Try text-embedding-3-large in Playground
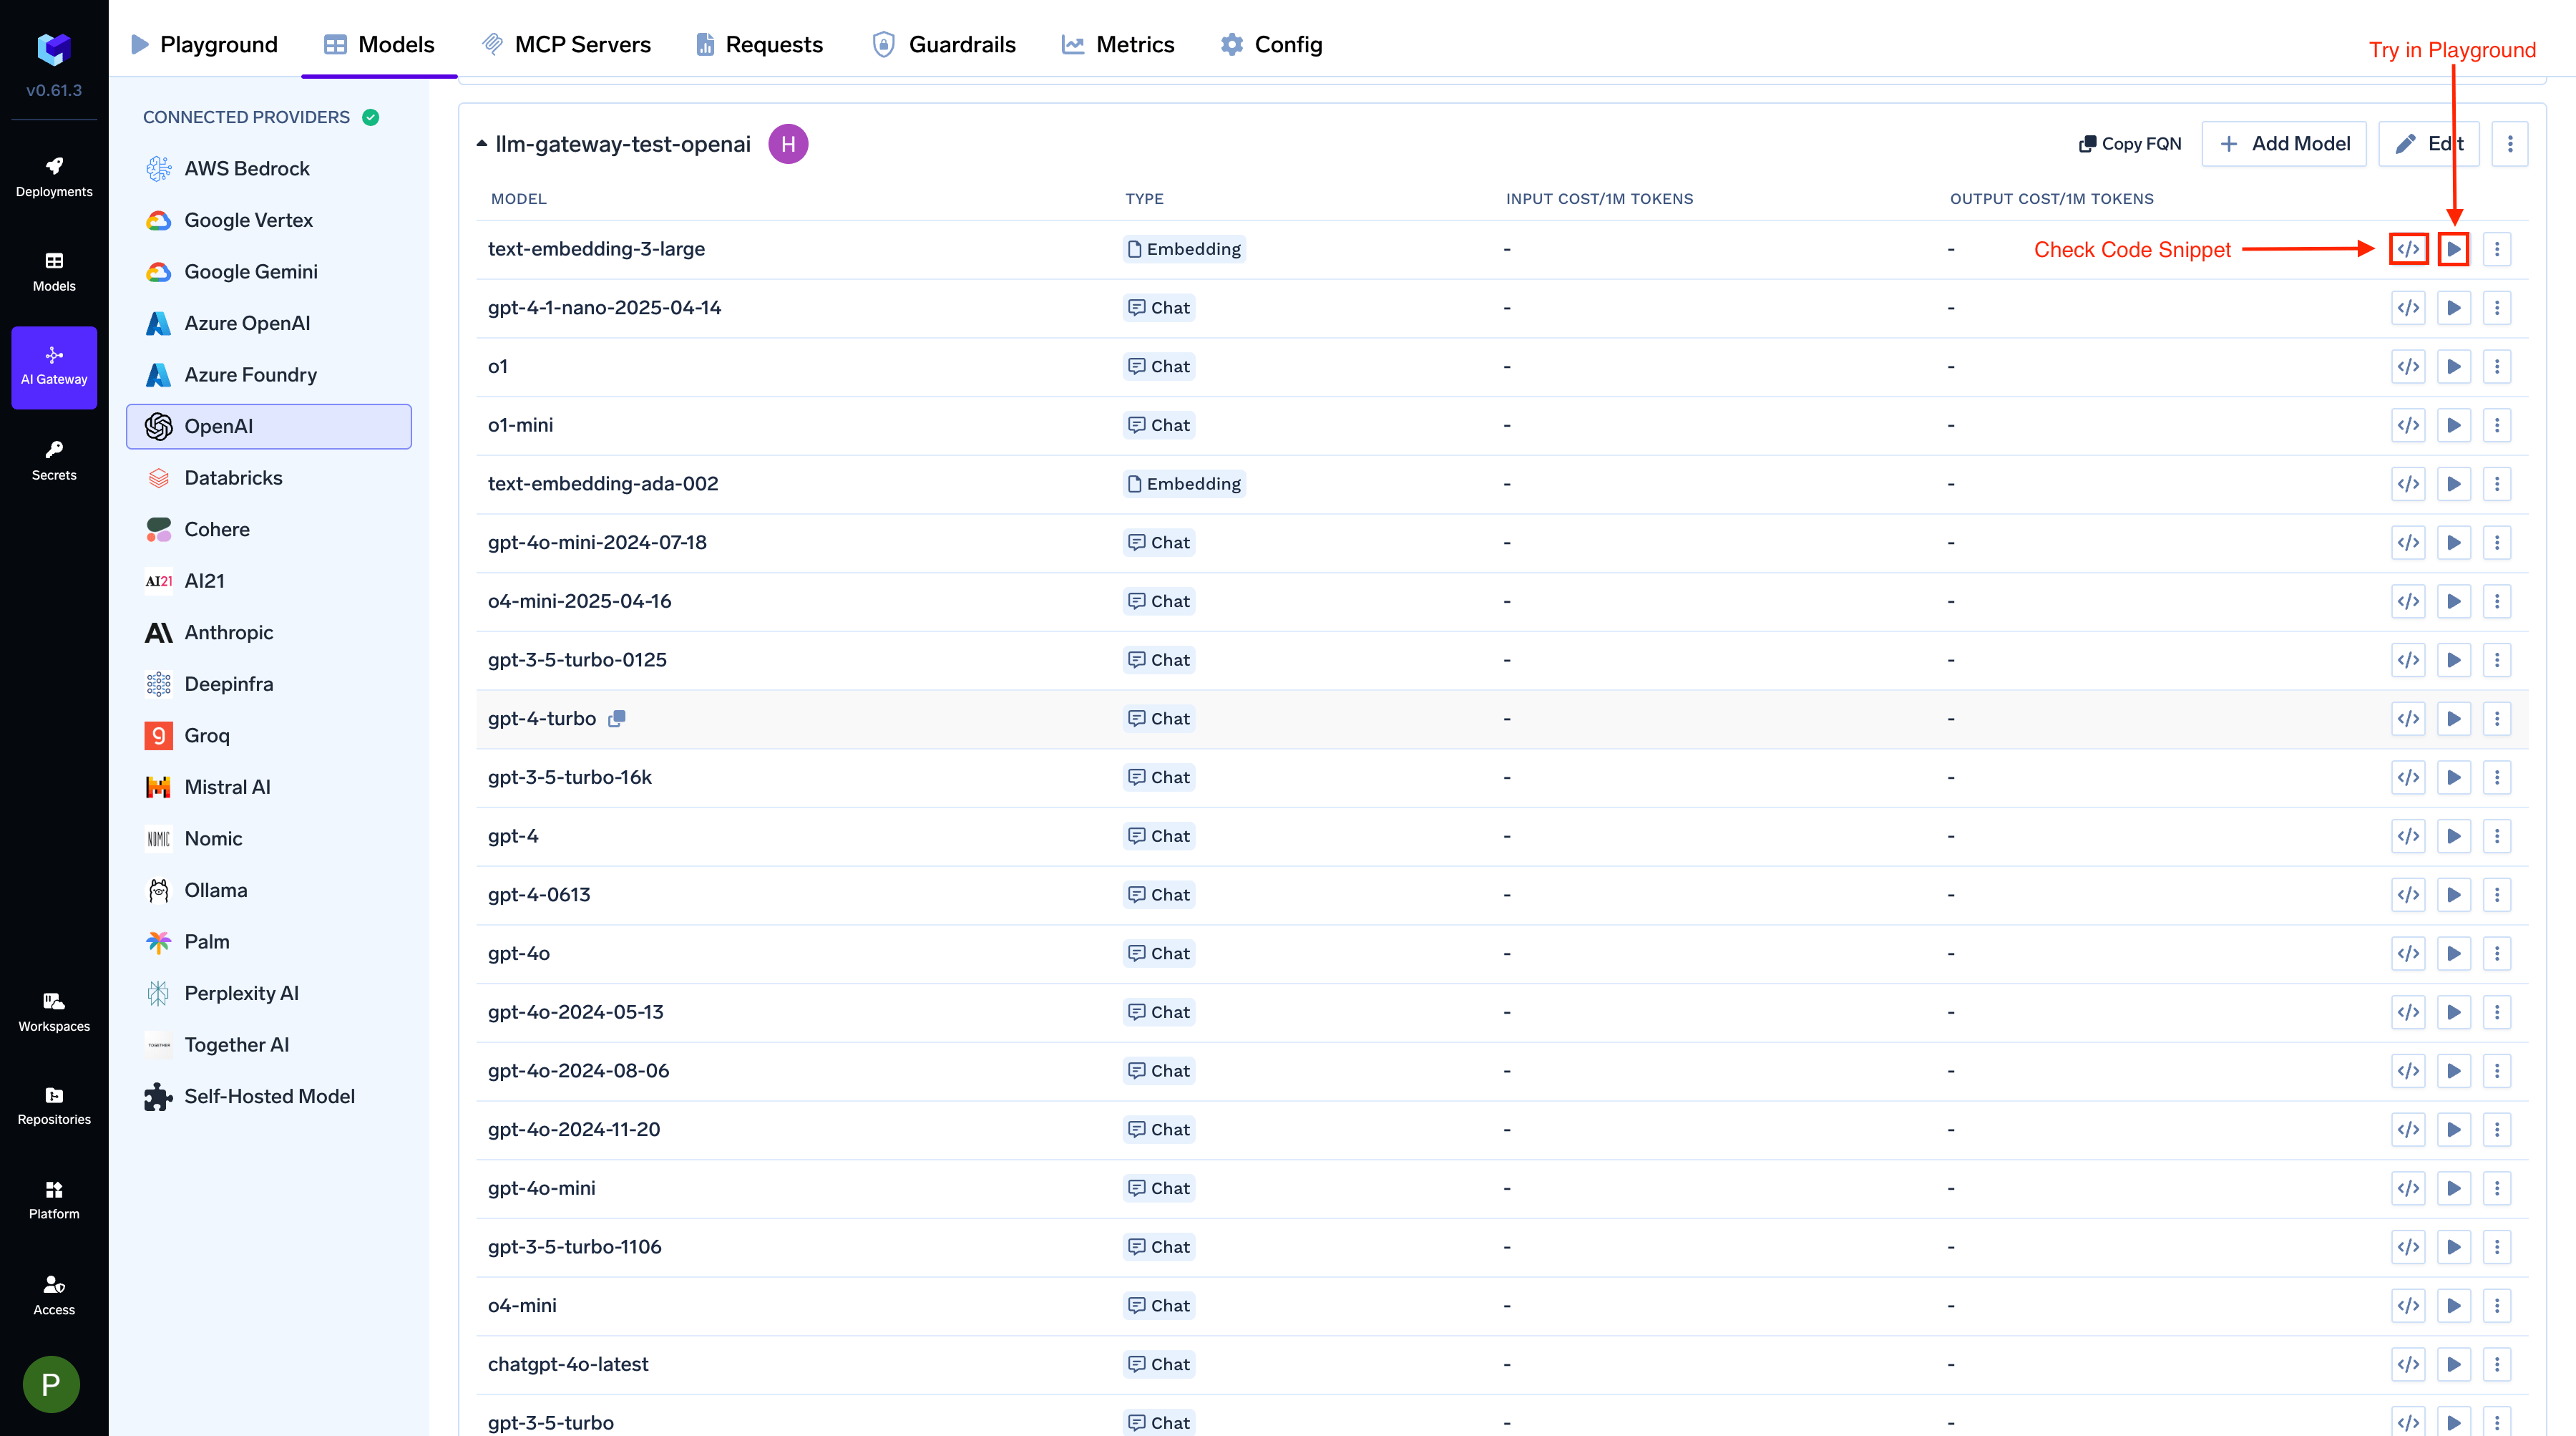This screenshot has height=1436, width=2576. tap(2453, 249)
